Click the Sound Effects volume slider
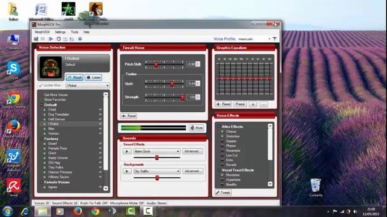 (x=157, y=157)
